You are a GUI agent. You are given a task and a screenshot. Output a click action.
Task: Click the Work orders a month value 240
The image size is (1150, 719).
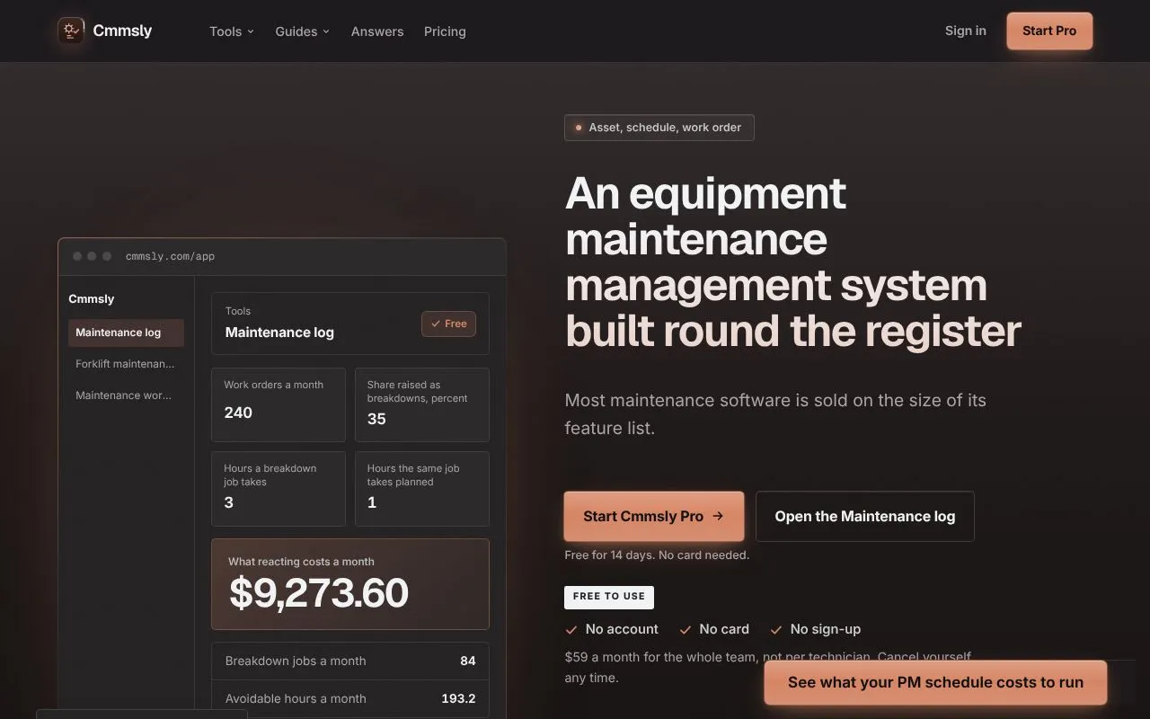click(x=238, y=413)
